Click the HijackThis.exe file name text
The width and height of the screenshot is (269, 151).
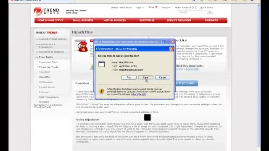coord(126,62)
